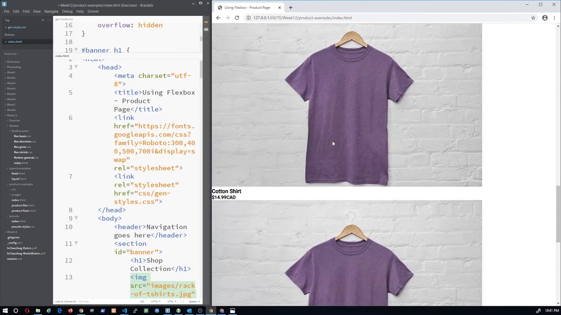Screen dimensions: 561x315
Task: Launch Microsoft Edge from the taskbar
Action: click(60, 311)
